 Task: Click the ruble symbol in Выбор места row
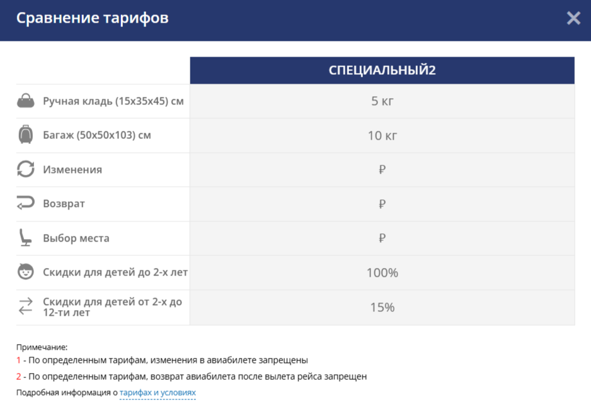pyautogui.click(x=382, y=238)
